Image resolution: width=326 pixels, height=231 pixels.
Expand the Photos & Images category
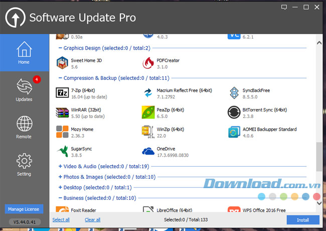coord(60,177)
